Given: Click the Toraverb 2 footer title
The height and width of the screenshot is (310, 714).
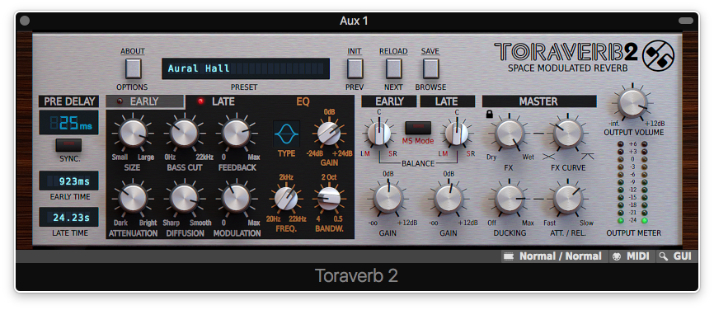Looking at the screenshot, I should pos(356,276).
